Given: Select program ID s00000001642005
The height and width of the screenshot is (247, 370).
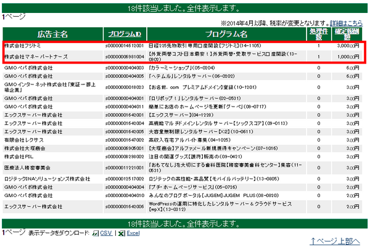Looking at the screenshot, I should pyautogui.click(x=125, y=132).
